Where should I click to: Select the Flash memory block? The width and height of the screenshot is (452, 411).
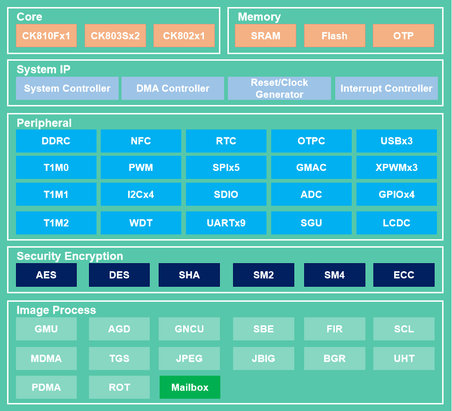point(334,36)
